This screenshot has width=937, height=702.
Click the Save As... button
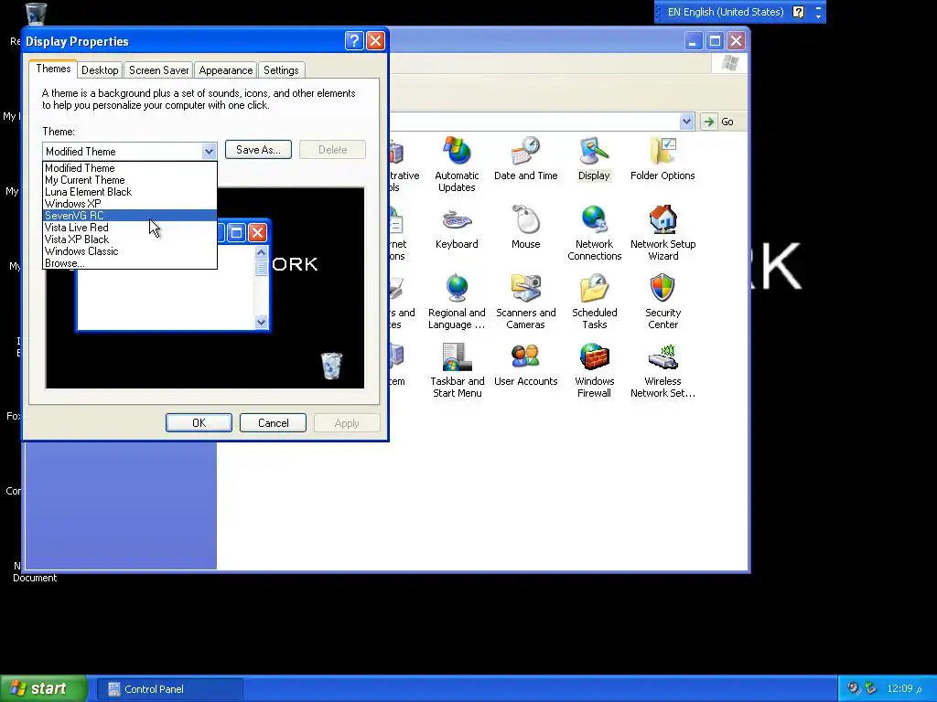coord(258,150)
